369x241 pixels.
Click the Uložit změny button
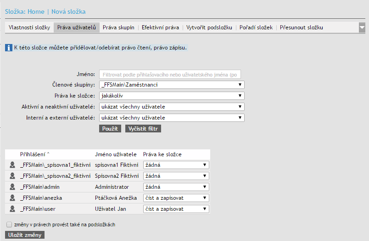(25, 236)
